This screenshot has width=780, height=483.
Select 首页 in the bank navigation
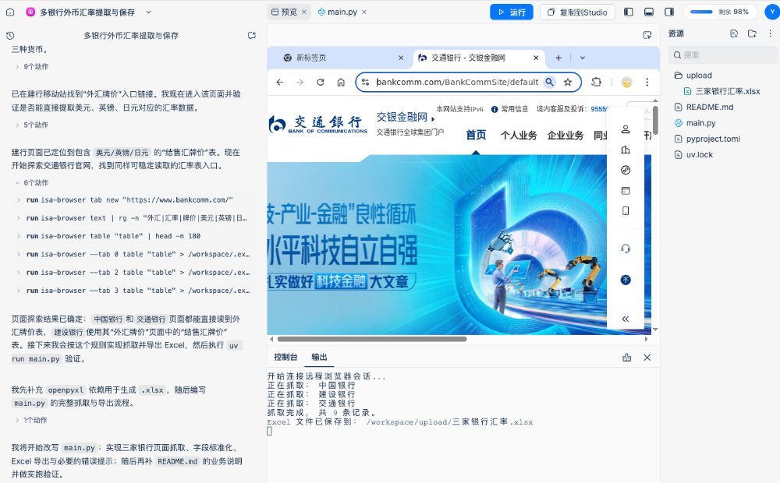click(x=476, y=135)
